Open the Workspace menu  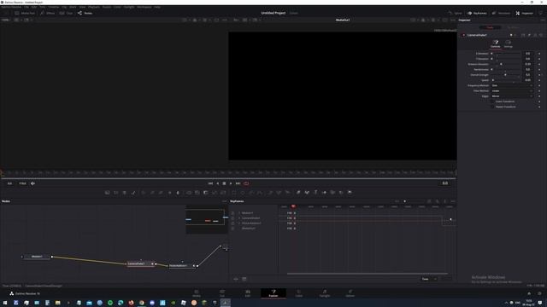(144, 7)
